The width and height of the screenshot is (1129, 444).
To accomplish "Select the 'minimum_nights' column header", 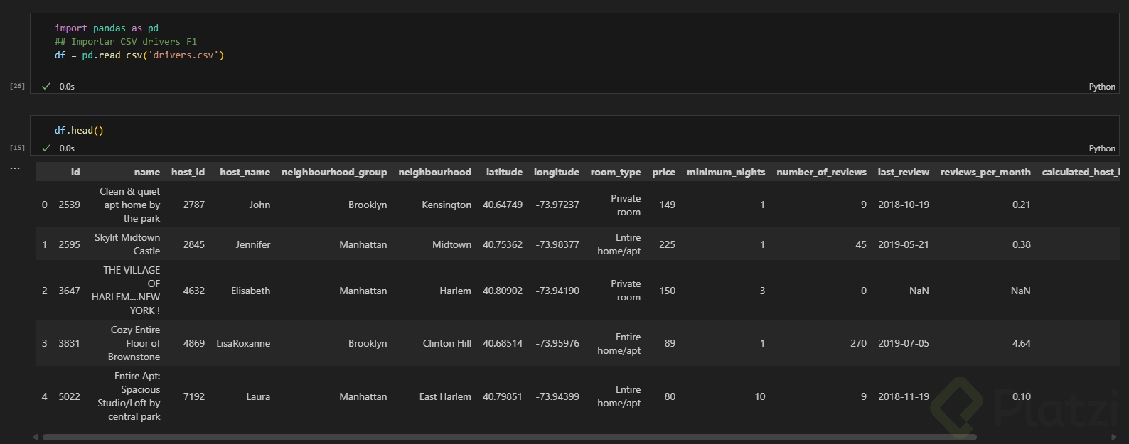I will coord(725,172).
